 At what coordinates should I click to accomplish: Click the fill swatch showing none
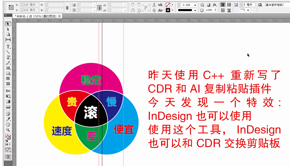pyautogui.click(x=168, y=5)
